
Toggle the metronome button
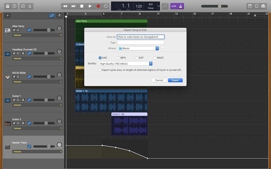click(181, 6)
